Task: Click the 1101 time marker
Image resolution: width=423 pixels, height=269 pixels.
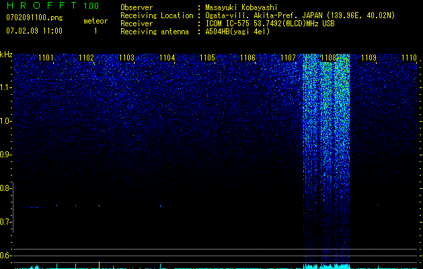Action: tap(46, 57)
